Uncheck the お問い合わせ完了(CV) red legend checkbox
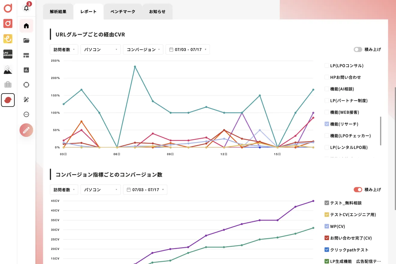This screenshot has height=264, width=396. point(327,238)
